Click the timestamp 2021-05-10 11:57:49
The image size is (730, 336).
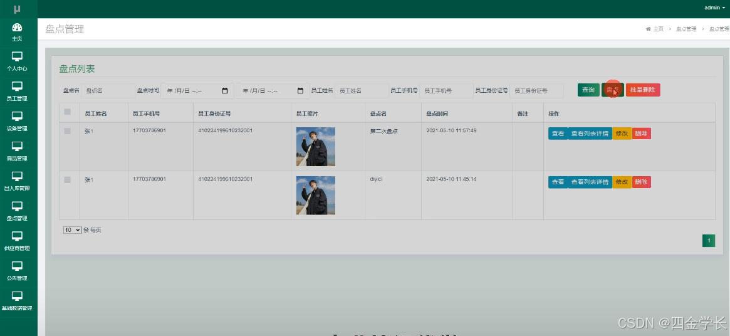pos(451,130)
